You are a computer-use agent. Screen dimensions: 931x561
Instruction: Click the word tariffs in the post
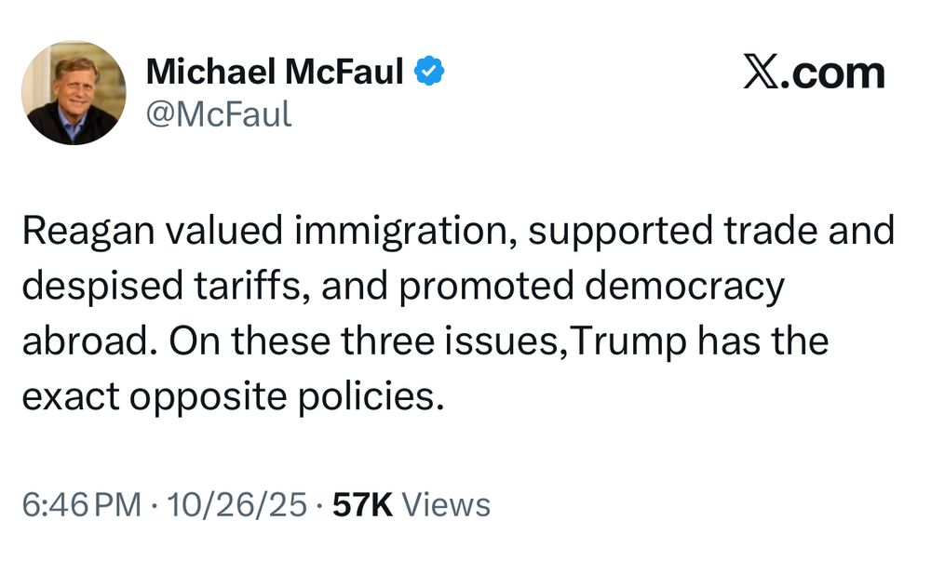click(x=251, y=286)
